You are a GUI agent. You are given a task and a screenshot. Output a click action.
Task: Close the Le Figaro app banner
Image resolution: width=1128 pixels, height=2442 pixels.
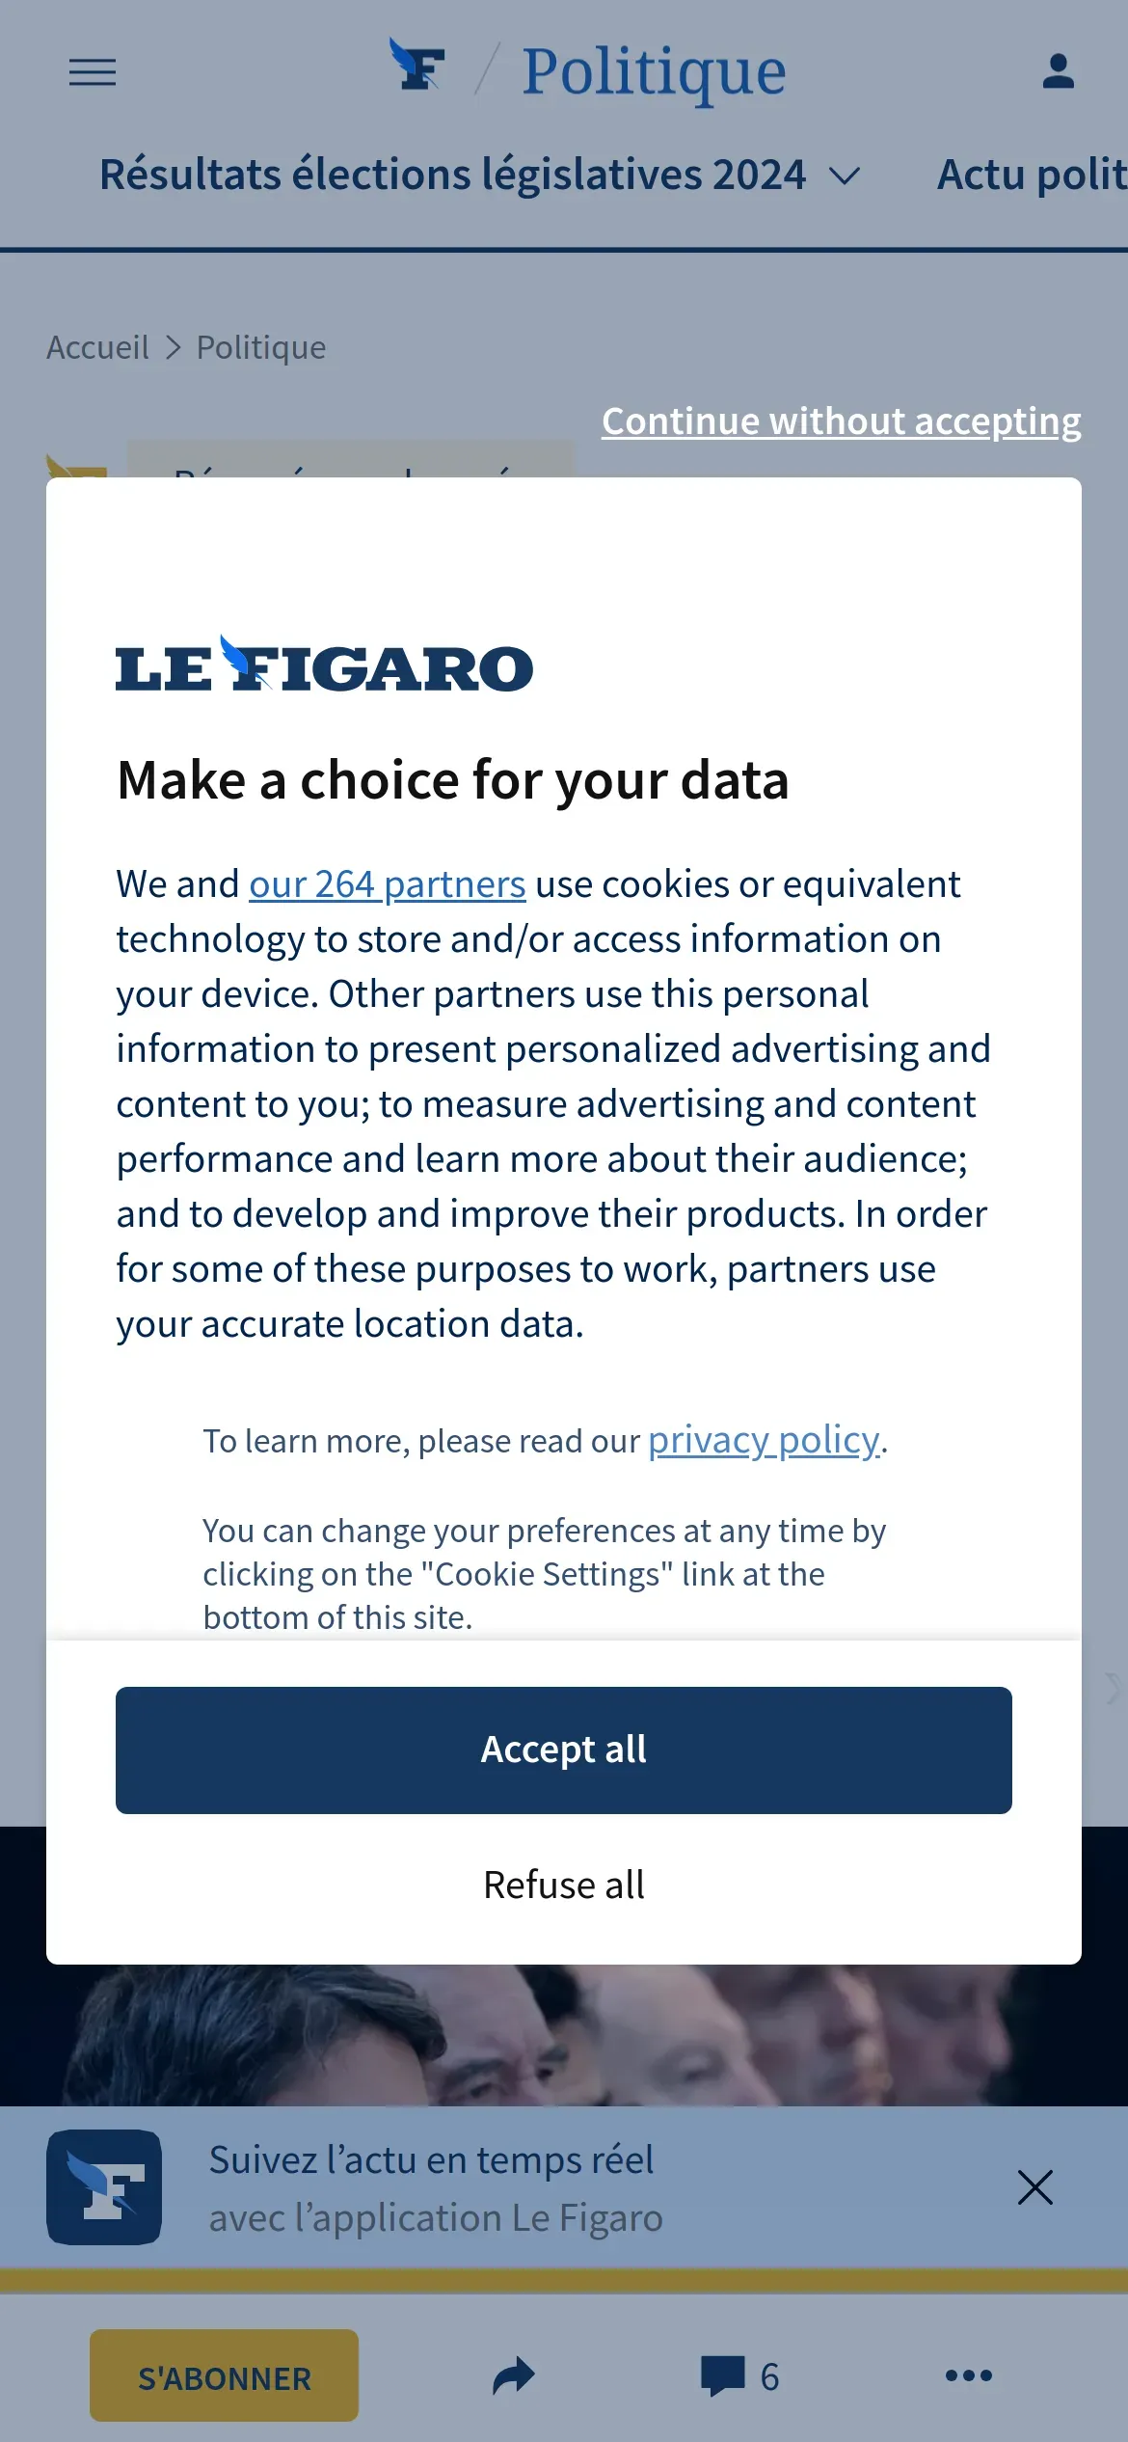coord(1034,2187)
